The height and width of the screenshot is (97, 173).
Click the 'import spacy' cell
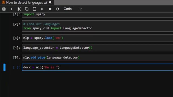(x=97, y=15)
